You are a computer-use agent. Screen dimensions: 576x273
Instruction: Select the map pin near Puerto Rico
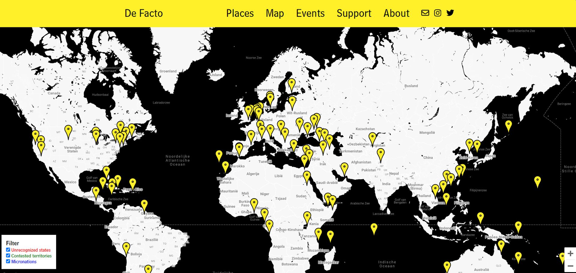[133, 183]
